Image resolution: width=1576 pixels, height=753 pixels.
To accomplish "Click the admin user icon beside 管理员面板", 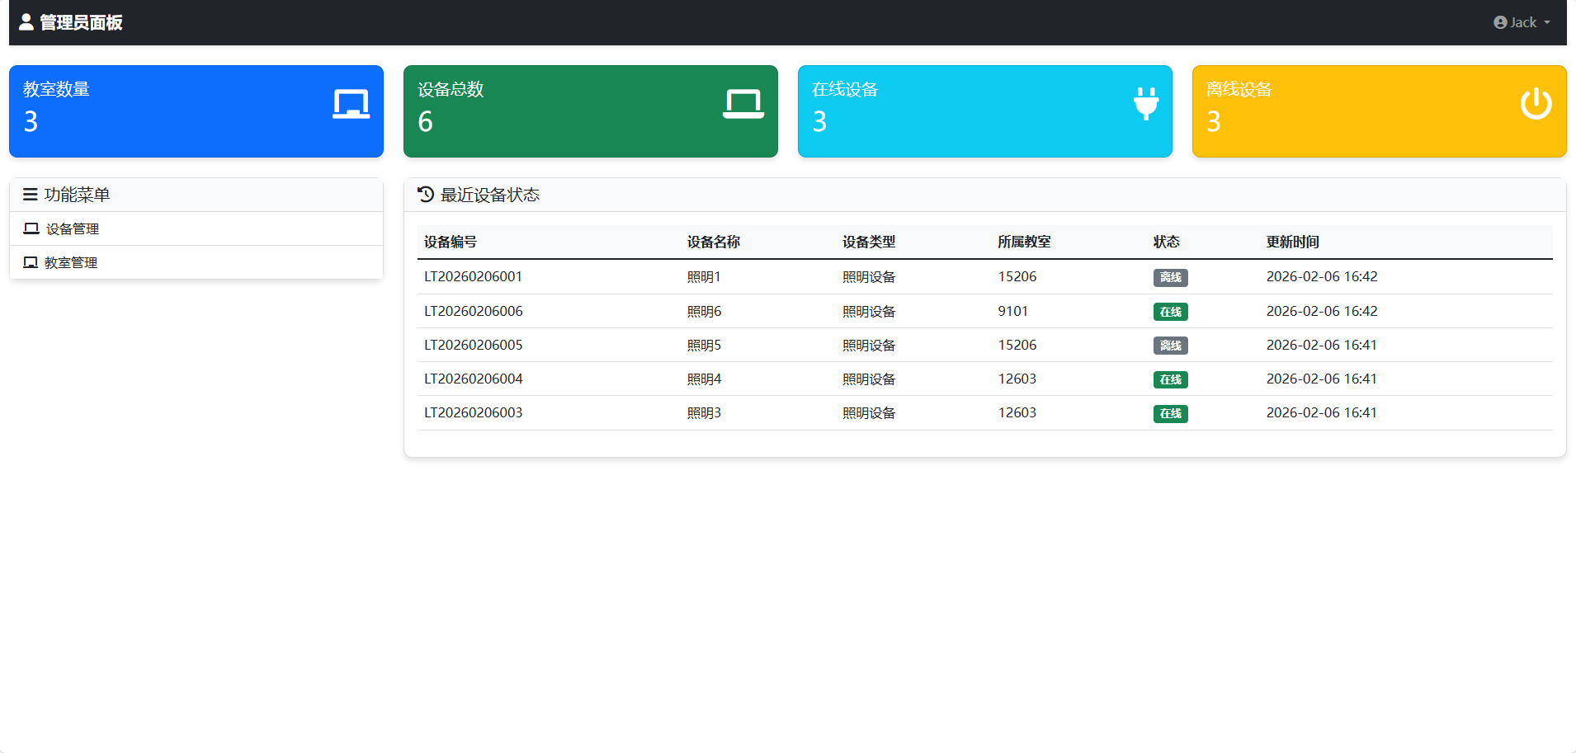I will point(26,22).
